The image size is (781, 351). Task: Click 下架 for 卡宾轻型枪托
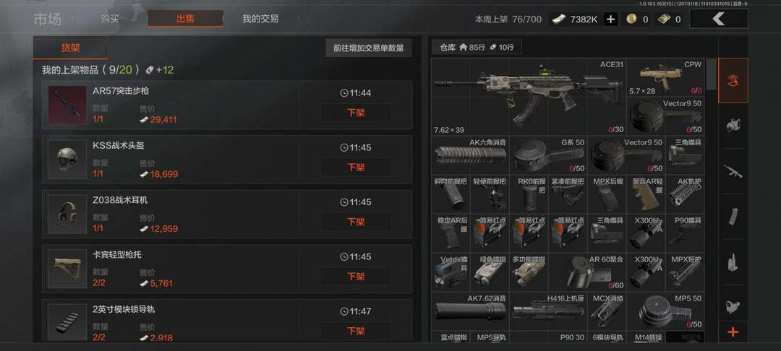click(356, 277)
